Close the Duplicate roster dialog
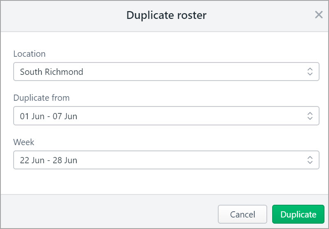Viewport: 329px width, 229px height. coord(319,15)
